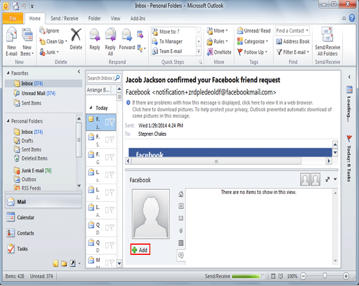Show meetings in People Pane

tap(181, 243)
